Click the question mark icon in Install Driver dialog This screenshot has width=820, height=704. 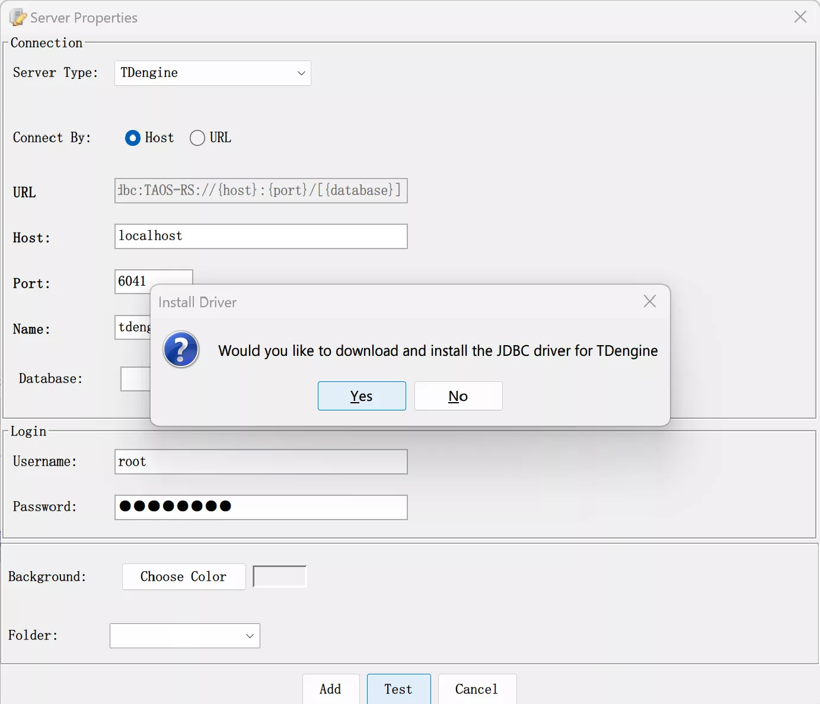pos(180,350)
